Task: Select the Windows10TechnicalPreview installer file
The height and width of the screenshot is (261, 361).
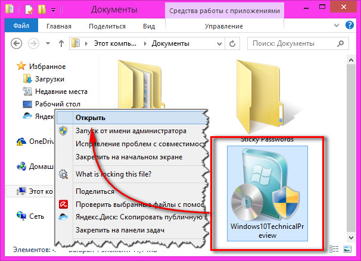Action: [267, 193]
